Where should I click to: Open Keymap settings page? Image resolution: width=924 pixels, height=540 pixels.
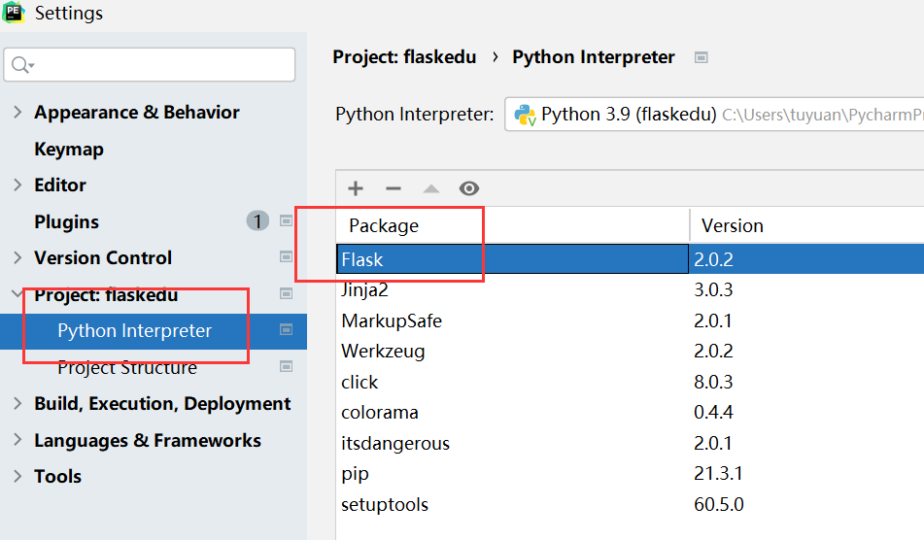tap(69, 149)
